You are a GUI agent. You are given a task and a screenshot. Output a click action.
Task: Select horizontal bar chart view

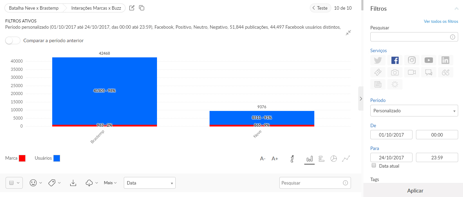322,159
